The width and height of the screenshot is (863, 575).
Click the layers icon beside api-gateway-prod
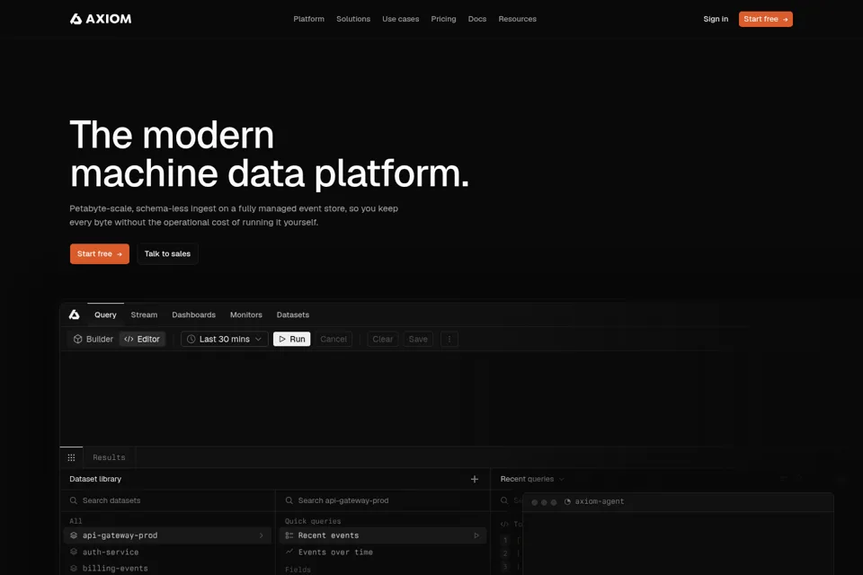[74, 535]
